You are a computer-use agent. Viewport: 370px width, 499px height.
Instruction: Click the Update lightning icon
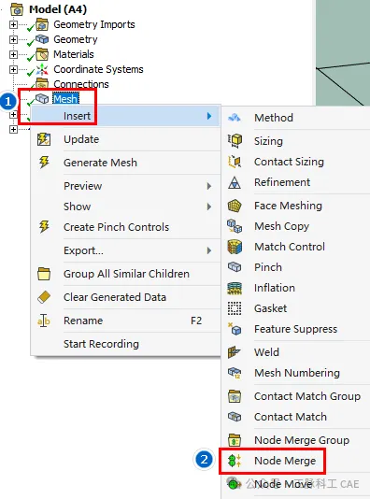tap(44, 139)
